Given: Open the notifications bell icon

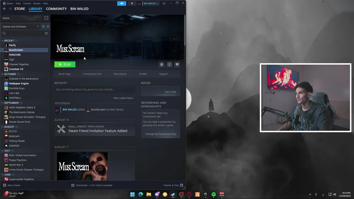Looking at the screenshot, I should point(132,3).
